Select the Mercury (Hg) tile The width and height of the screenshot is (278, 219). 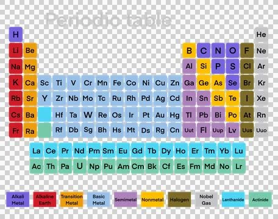point(174,114)
